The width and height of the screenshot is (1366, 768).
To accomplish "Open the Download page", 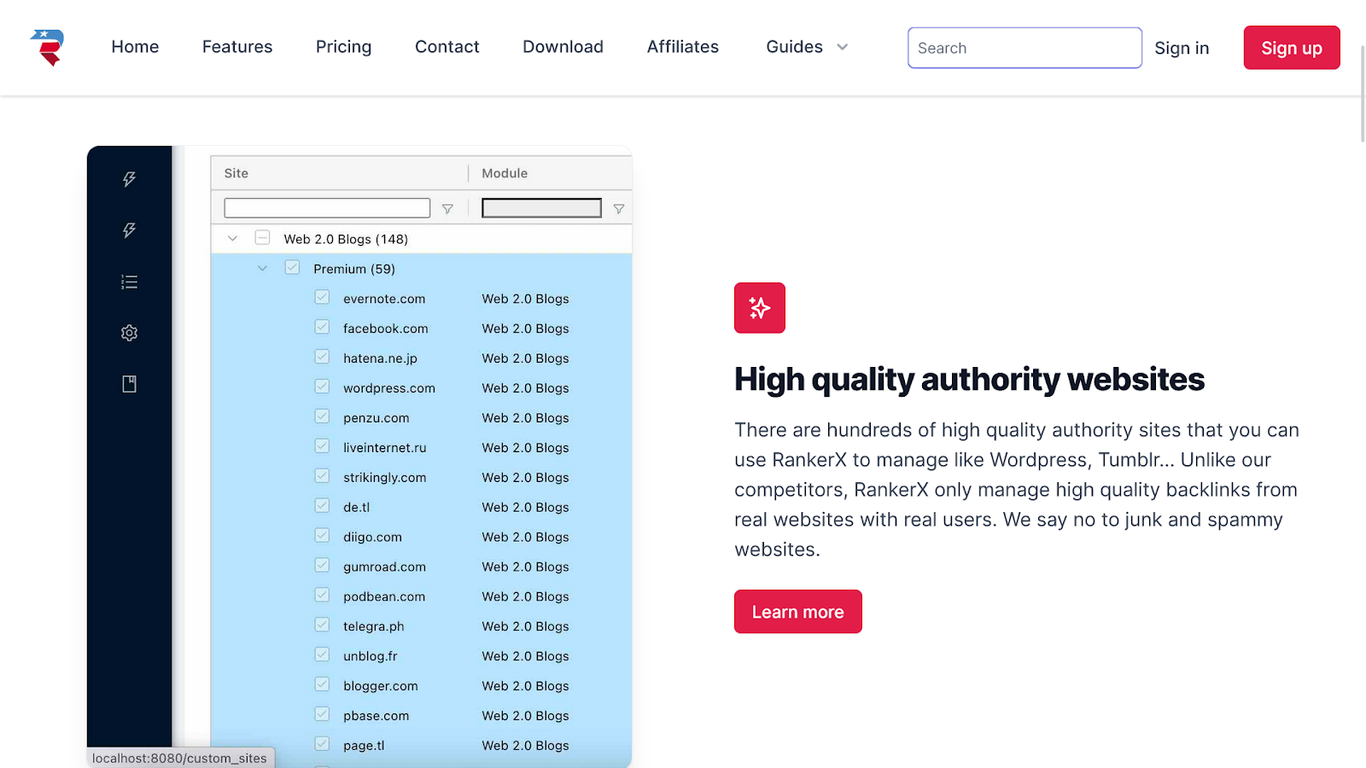I will tap(563, 47).
